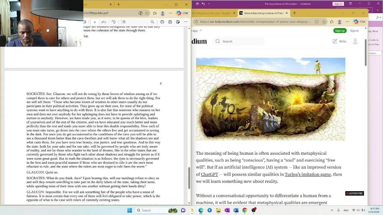The height and width of the screenshot is (215, 383).
Task: Open Google Chrome from the taskbar
Action: tap(244, 210)
